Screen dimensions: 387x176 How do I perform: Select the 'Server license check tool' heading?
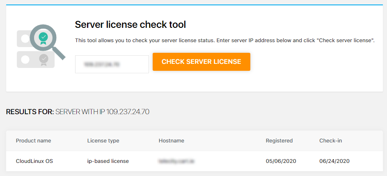(131, 25)
